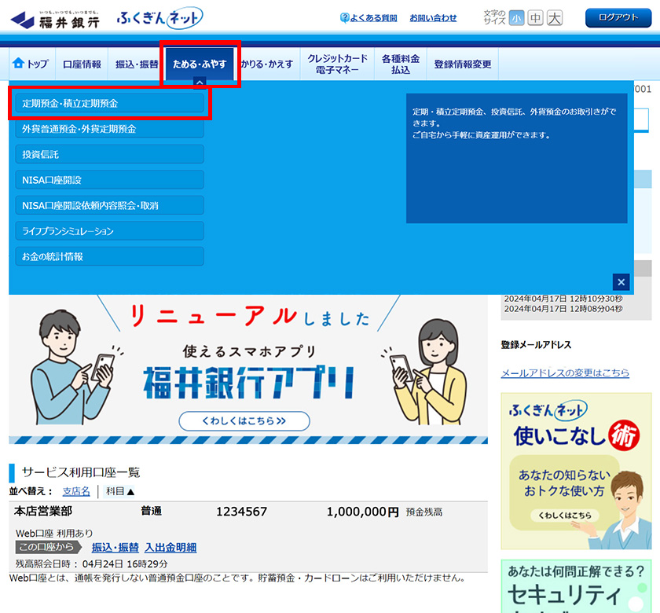
Task: Click login time 12時08分04秒 entry
Action: tap(563, 309)
